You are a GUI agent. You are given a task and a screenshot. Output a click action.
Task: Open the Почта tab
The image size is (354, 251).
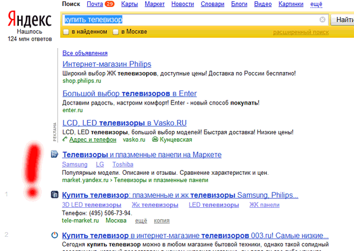(95, 4)
